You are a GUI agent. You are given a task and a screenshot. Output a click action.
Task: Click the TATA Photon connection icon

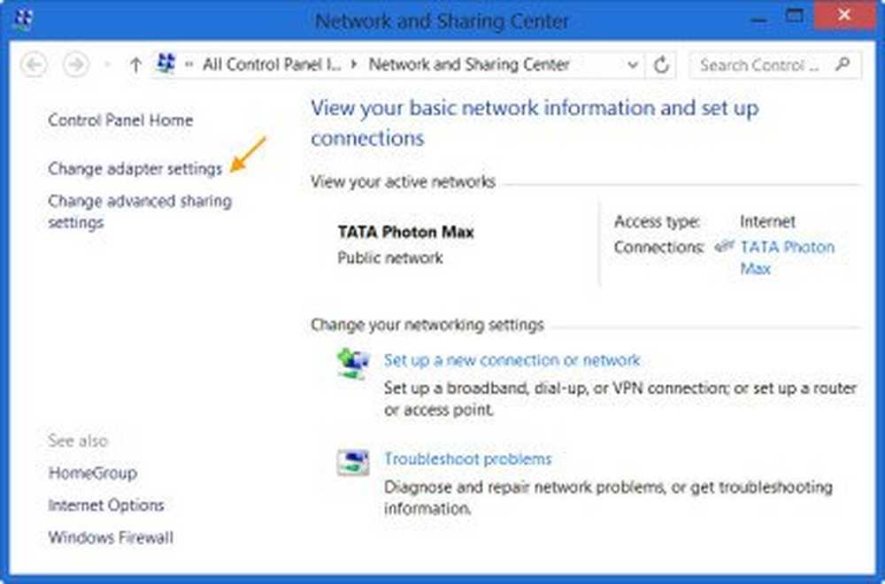pyautogui.click(x=725, y=247)
